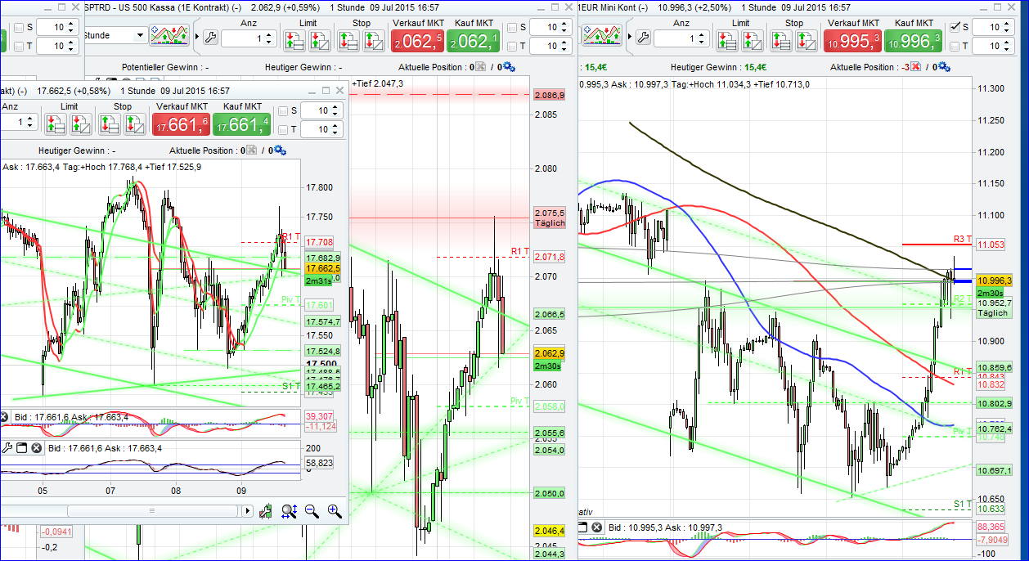Click the fit-chart-to-screen magnifier icon

[x=289, y=510]
